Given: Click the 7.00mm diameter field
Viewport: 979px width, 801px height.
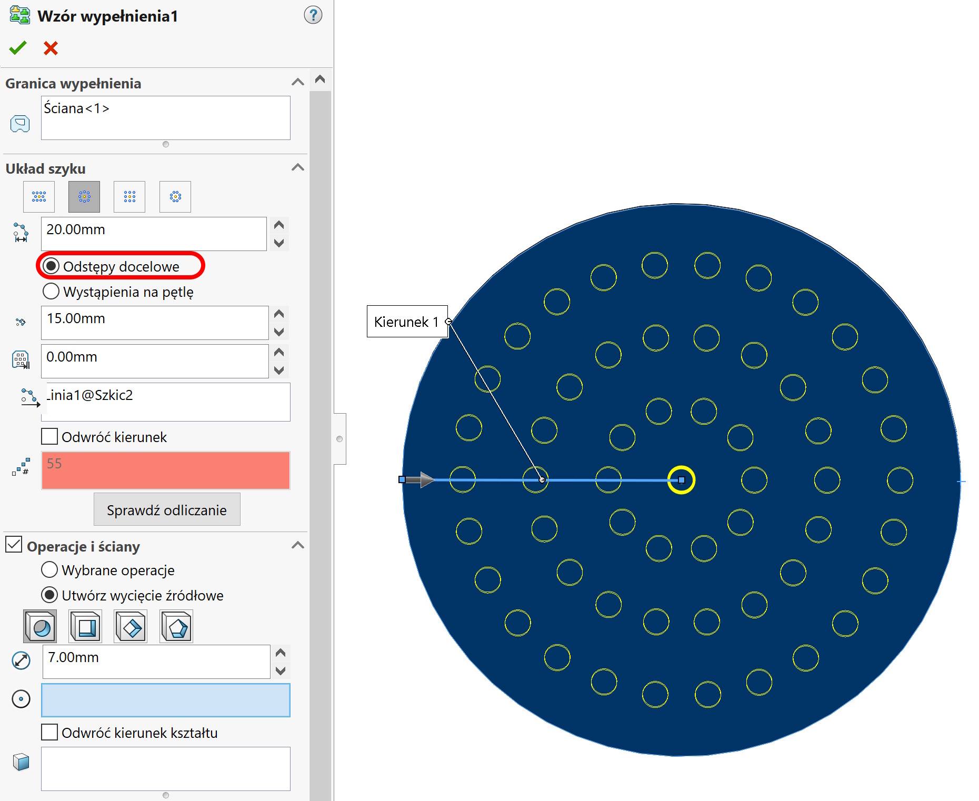Looking at the screenshot, I should click(x=156, y=662).
